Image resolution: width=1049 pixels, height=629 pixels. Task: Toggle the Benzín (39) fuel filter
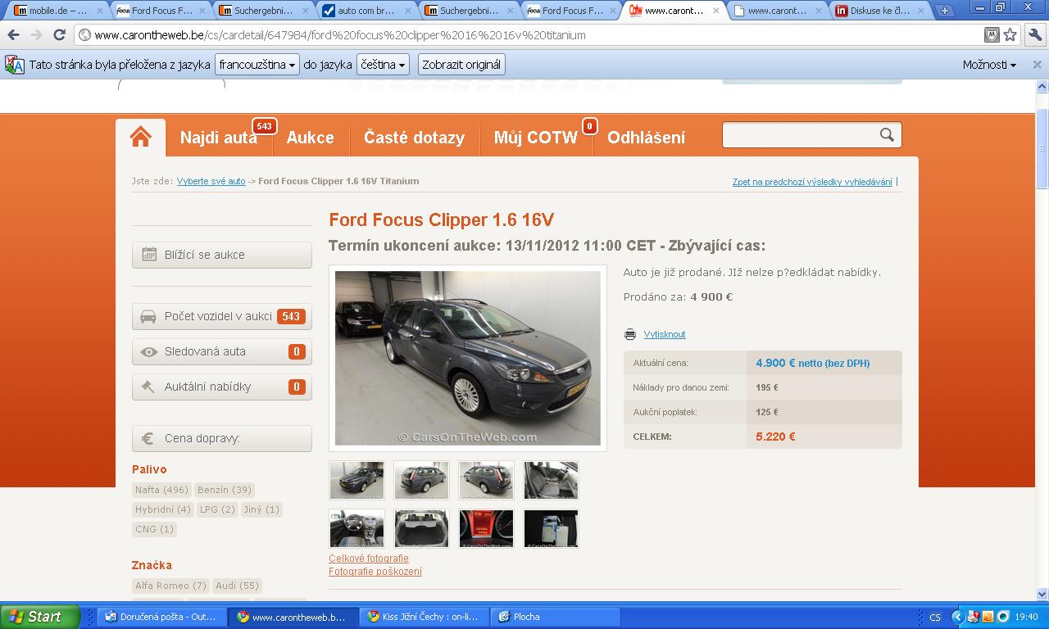pyautogui.click(x=224, y=490)
